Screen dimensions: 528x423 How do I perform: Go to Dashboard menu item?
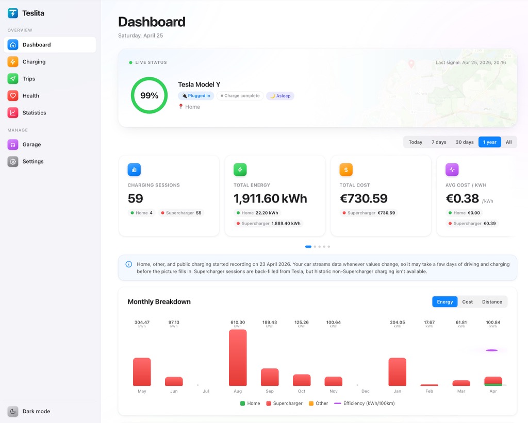click(x=50, y=45)
